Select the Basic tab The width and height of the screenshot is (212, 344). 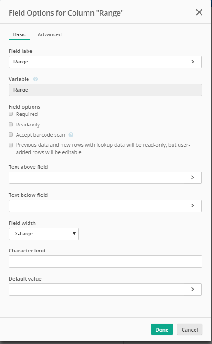coord(19,34)
